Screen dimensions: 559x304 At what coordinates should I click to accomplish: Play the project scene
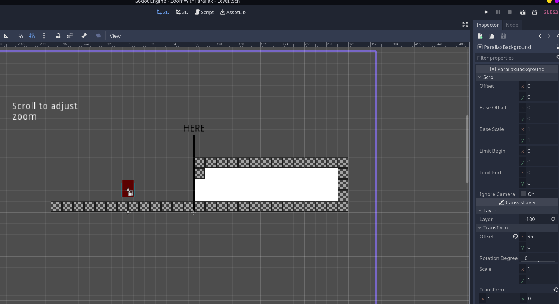[486, 12]
